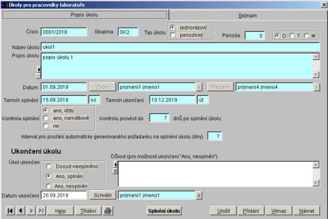Click the Skupina field SK2
This screenshot has width=328, height=219.
coord(128,32)
